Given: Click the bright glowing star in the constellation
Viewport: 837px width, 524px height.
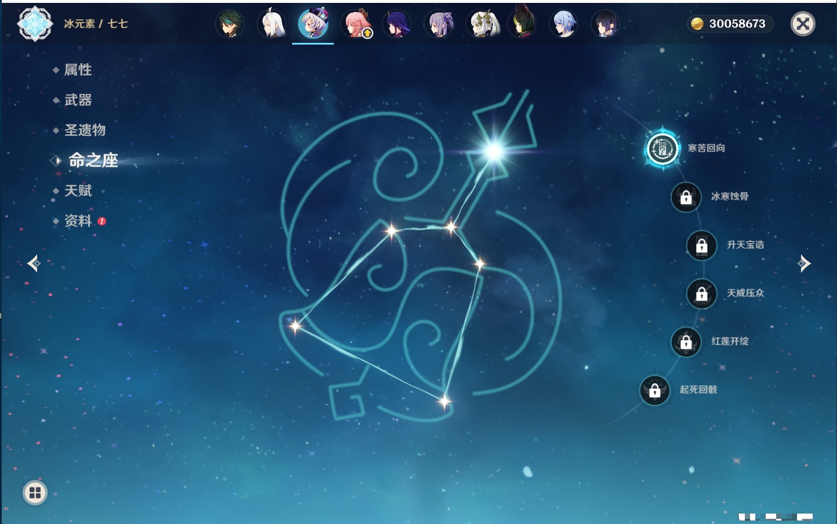Looking at the screenshot, I should coord(493,152).
